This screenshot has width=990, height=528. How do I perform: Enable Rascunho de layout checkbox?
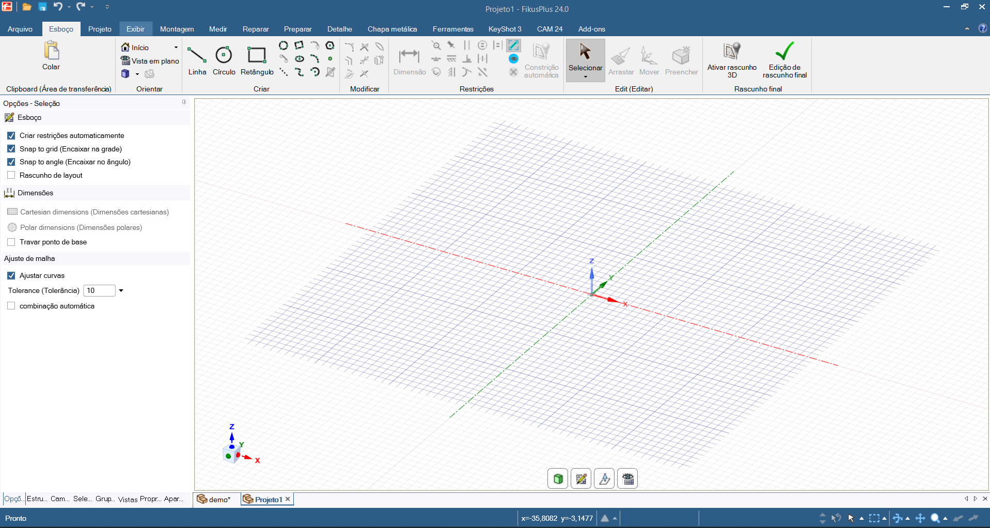tap(11, 175)
